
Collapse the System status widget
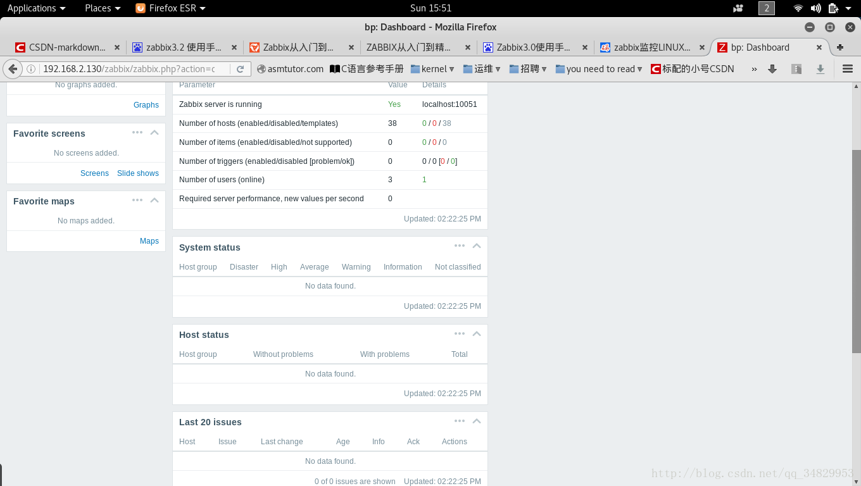click(x=477, y=246)
